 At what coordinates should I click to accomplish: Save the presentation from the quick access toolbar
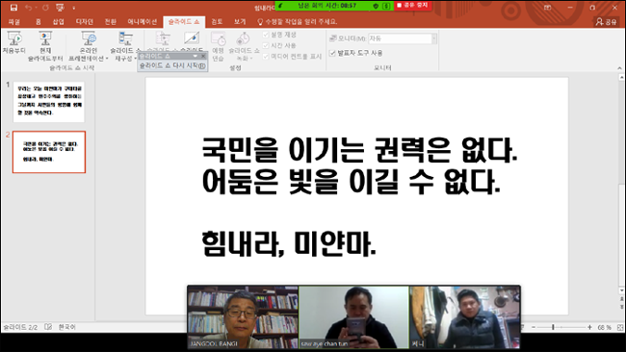point(13,7)
